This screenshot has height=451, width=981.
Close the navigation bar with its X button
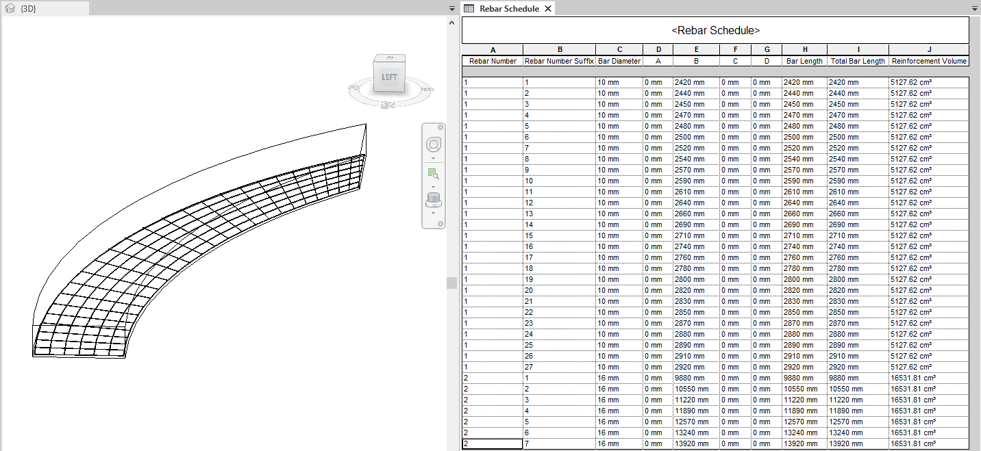(x=440, y=127)
